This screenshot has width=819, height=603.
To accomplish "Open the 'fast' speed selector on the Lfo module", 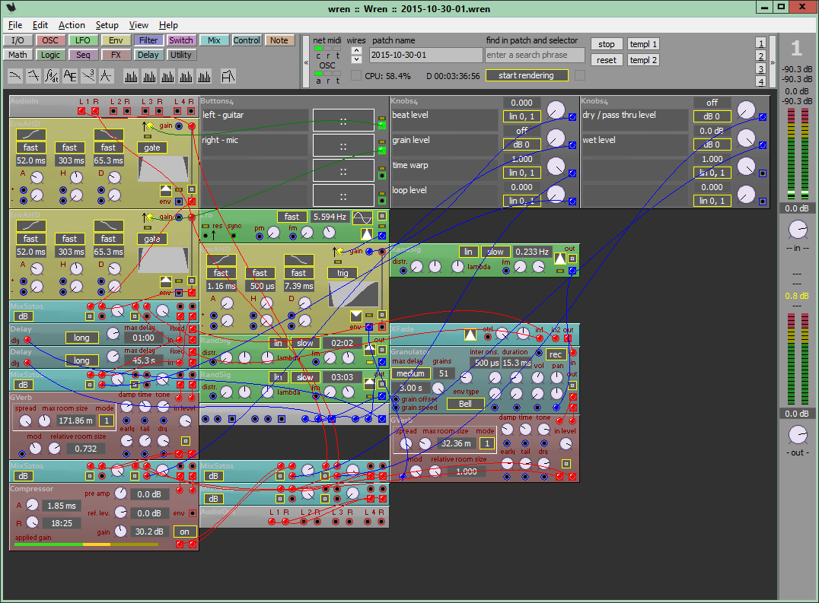I will 292,217.
